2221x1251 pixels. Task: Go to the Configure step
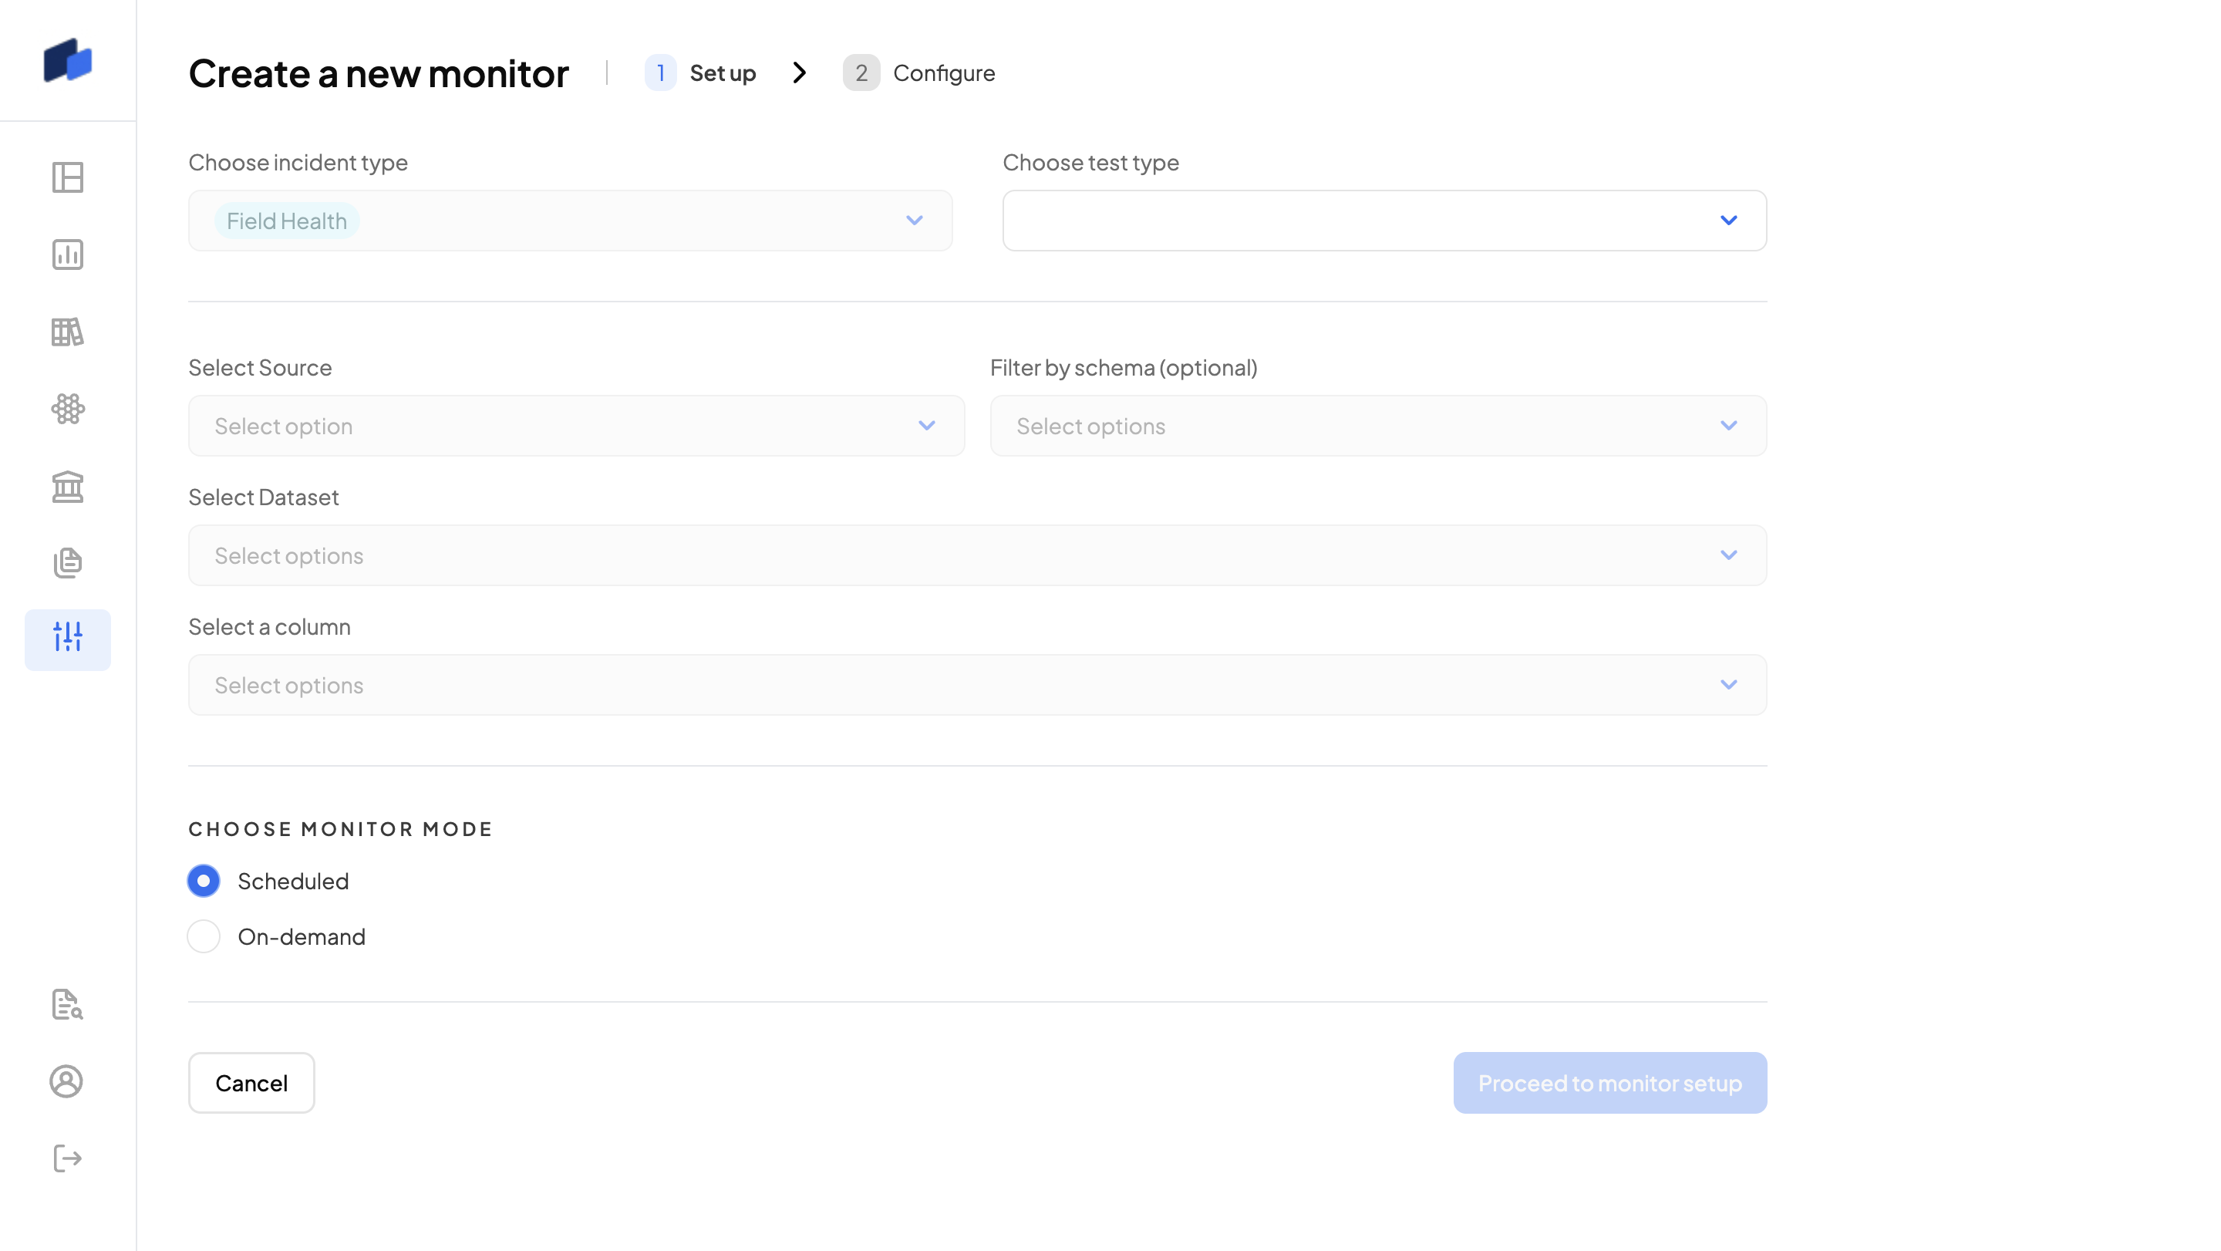[x=919, y=73]
